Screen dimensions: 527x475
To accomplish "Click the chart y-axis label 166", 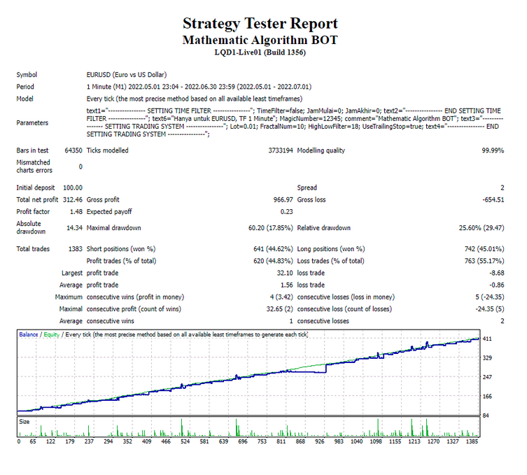I will point(487,397).
